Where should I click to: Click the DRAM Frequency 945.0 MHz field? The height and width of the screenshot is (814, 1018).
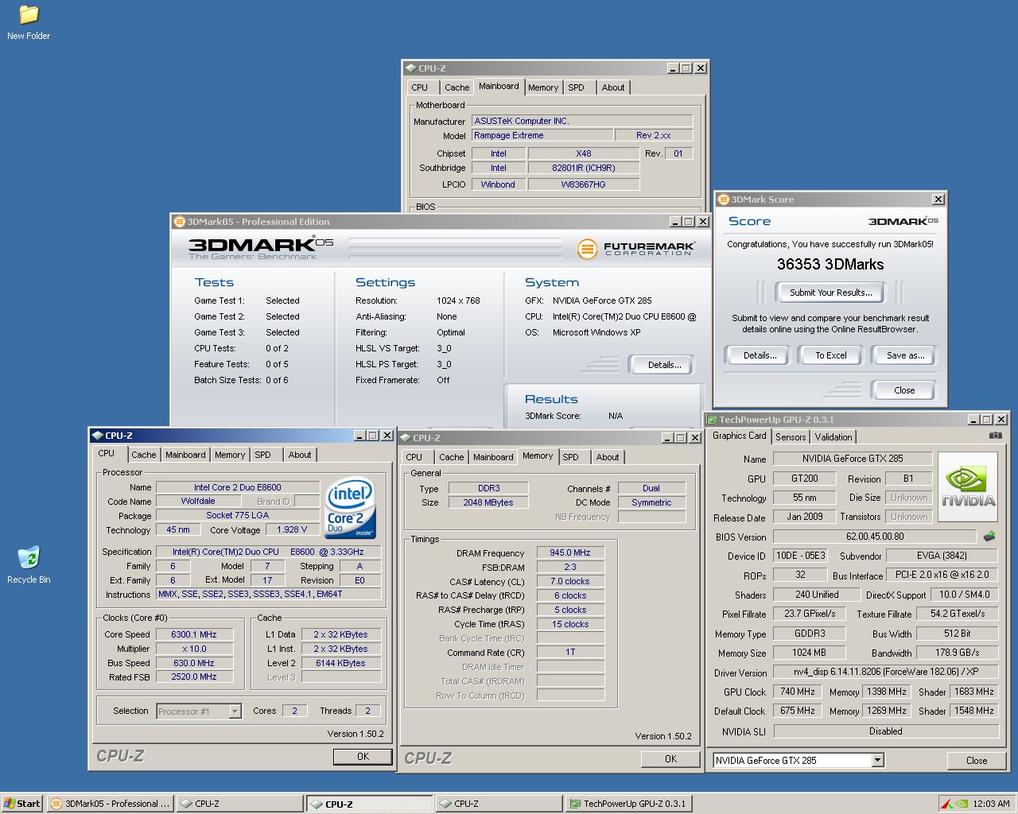click(x=570, y=552)
